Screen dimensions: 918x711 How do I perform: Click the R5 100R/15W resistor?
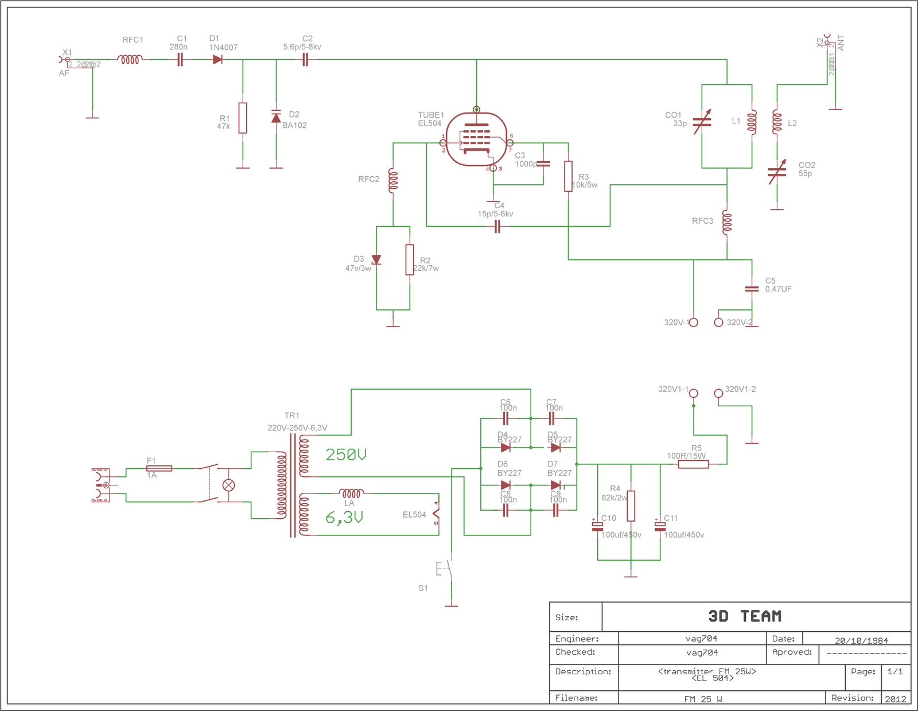click(693, 464)
